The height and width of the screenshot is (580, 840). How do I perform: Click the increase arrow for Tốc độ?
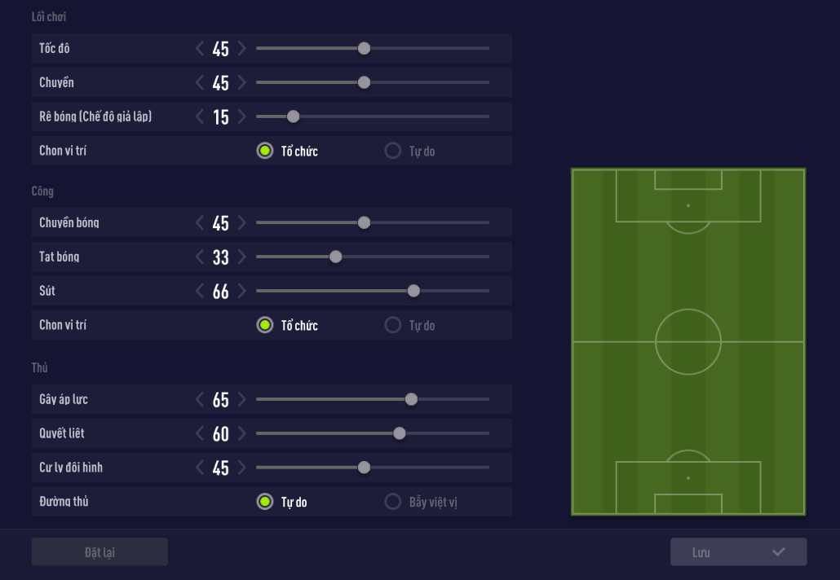(241, 49)
